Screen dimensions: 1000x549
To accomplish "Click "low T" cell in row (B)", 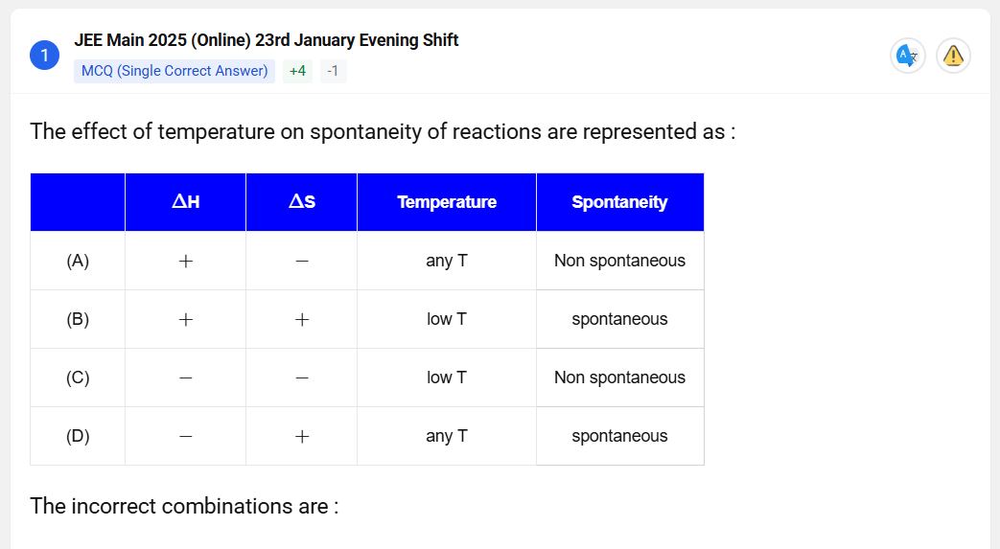I will point(447,319).
